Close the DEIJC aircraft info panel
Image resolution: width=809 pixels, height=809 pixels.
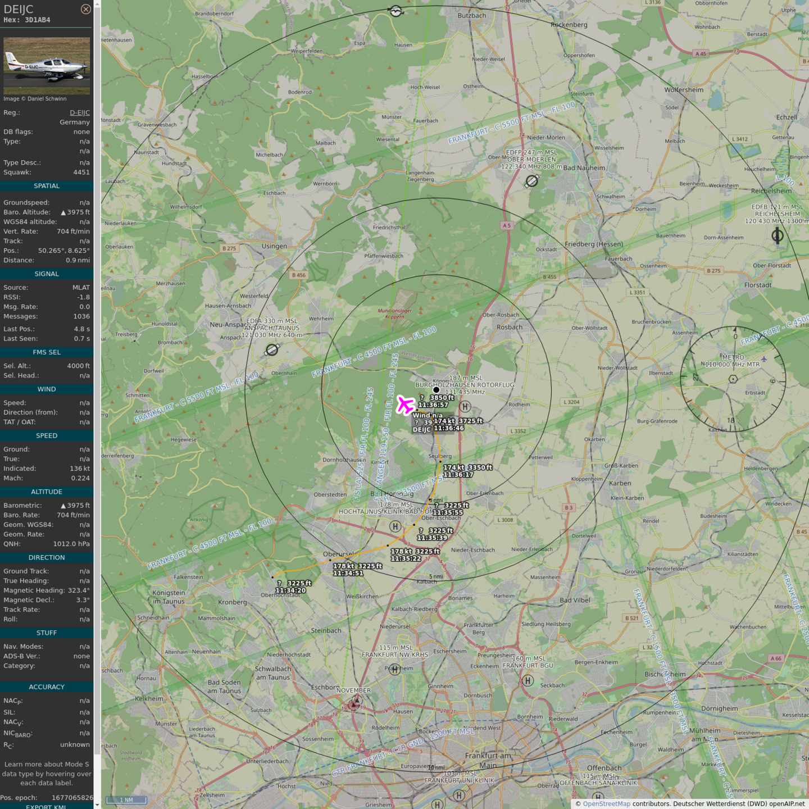coord(85,9)
